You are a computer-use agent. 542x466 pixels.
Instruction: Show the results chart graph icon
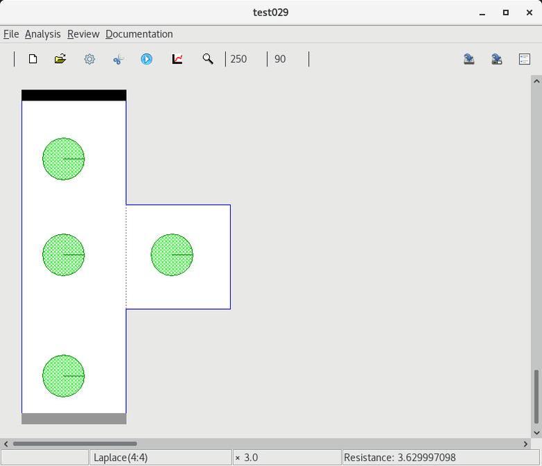pos(177,59)
